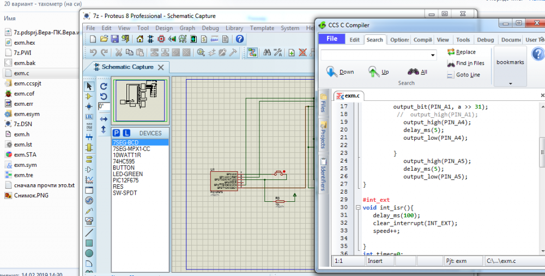Expand the search text dropdown
545x276 pixels.
pyautogui.click(x=433, y=56)
